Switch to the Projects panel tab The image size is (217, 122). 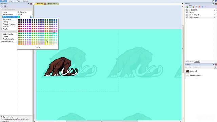pos(190,61)
